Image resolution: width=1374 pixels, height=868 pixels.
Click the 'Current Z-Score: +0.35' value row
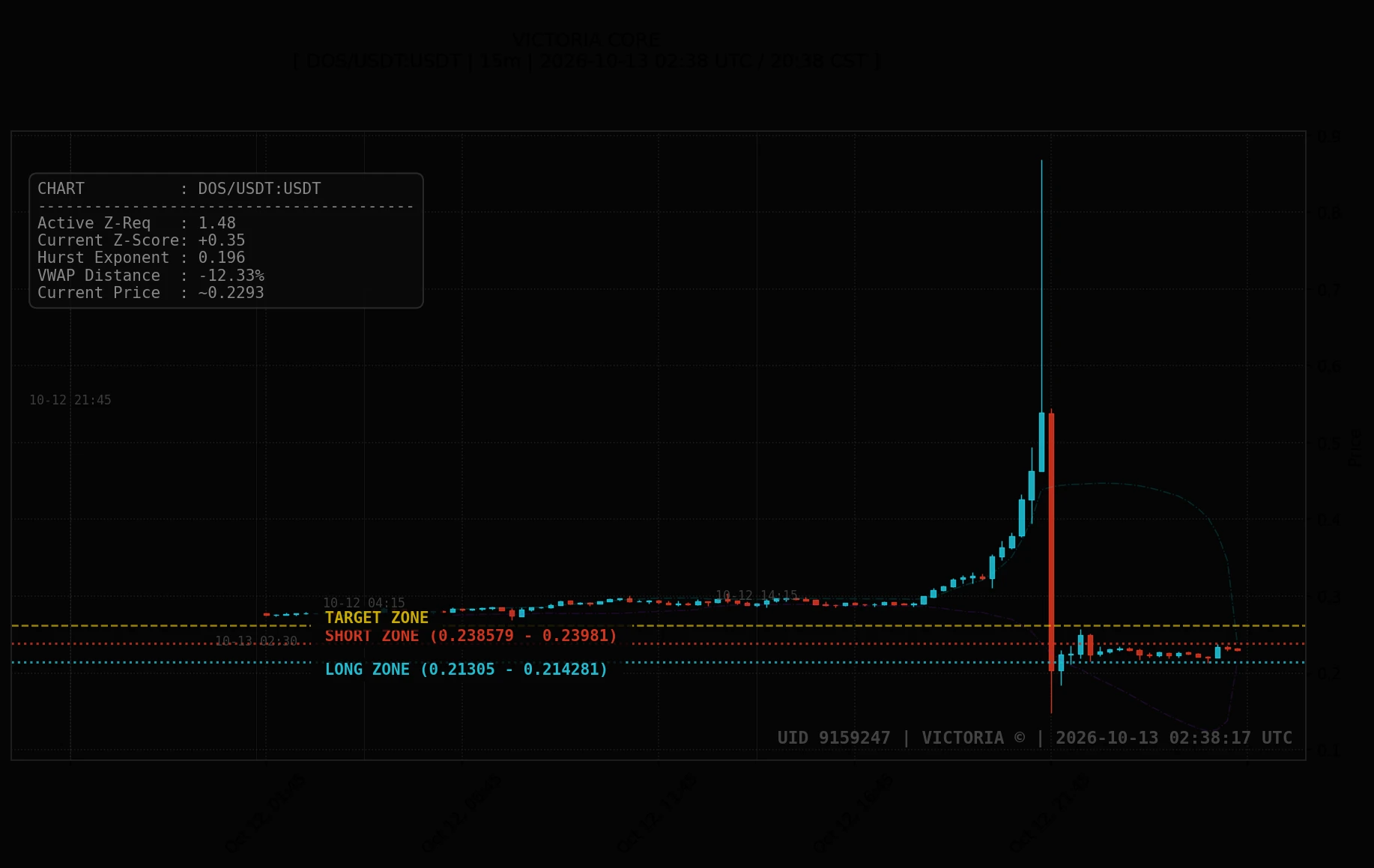[x=141, y=240]
